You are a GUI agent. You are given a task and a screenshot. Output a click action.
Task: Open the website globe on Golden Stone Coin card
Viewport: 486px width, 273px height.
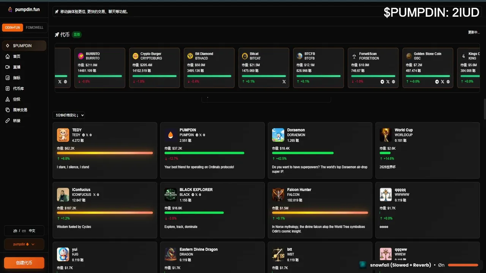[448, 82]
